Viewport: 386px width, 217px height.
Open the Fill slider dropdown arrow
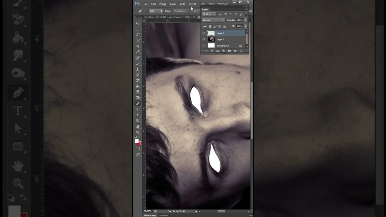245,27
